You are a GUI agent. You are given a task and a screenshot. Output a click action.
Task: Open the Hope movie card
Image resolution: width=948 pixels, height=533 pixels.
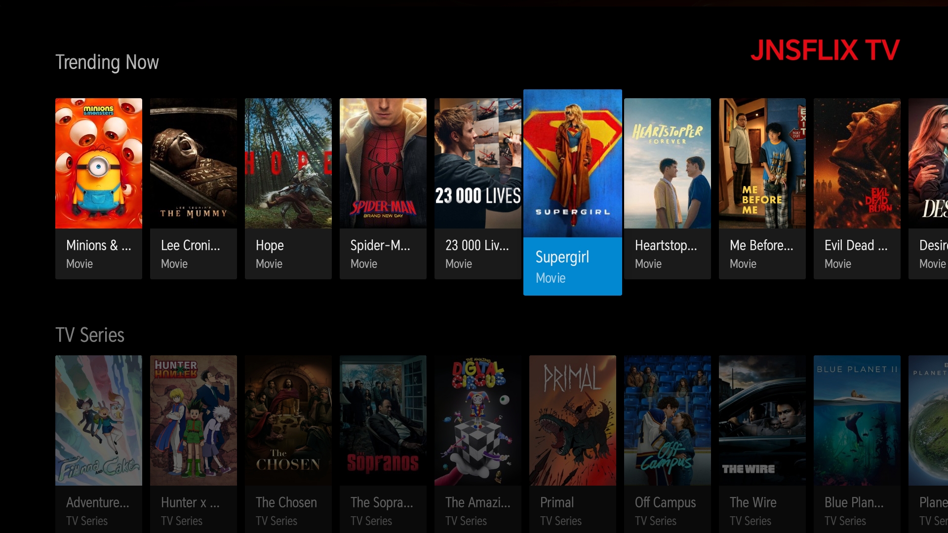click(288, 189)
